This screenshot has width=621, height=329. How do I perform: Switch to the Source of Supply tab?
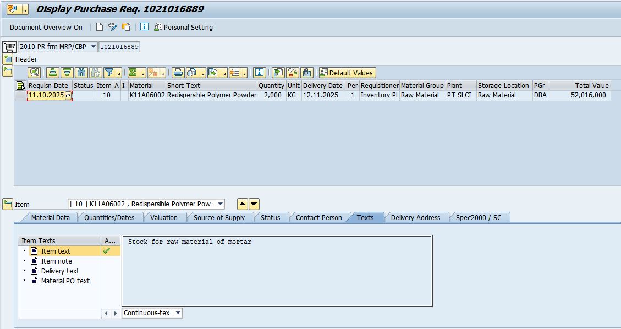[x=219, y=217]
